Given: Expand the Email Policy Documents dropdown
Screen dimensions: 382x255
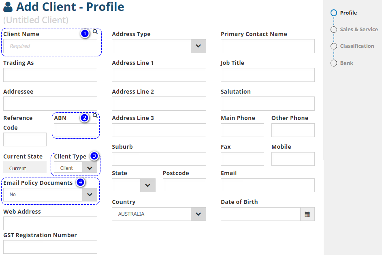Looking at the screenshot, I should click(90, 195).
